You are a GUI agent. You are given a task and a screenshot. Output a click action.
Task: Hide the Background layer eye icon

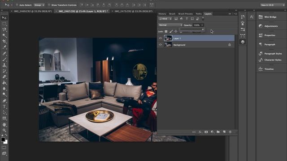click(x=161, y=45)
